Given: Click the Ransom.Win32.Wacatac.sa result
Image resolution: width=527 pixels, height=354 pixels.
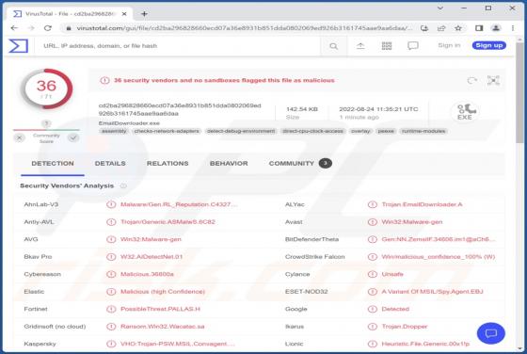Looking at the screenshot, I should (x=162, y=327).
